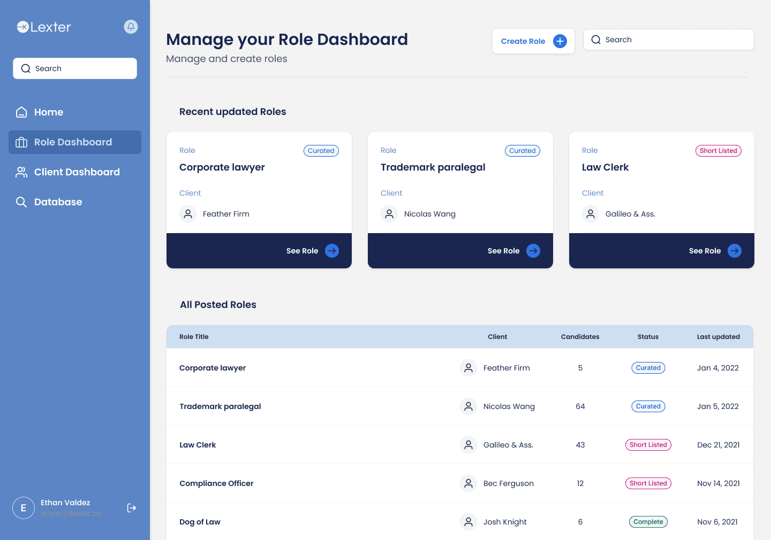Open the Dog of Law row title

pos(200,522)
